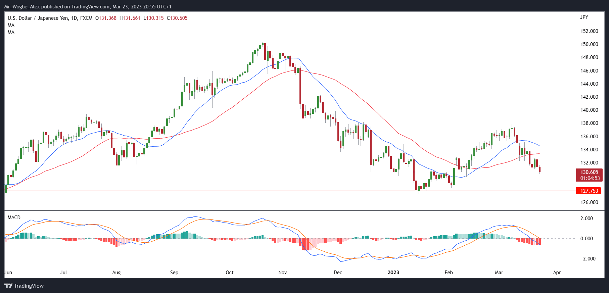This screenshot has height=293, width=609.
Task: Click the current price label 130.605
Action: (x=589, y=172)
